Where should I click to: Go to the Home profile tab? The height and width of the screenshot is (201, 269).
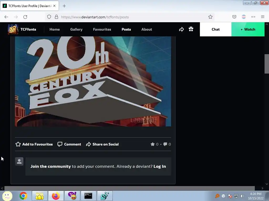[x=55, y=29]
